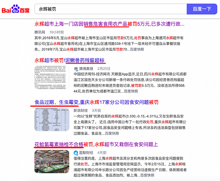Open 百度快照 link of 新浪财经 result
The image size is (220, 181).
112,133
